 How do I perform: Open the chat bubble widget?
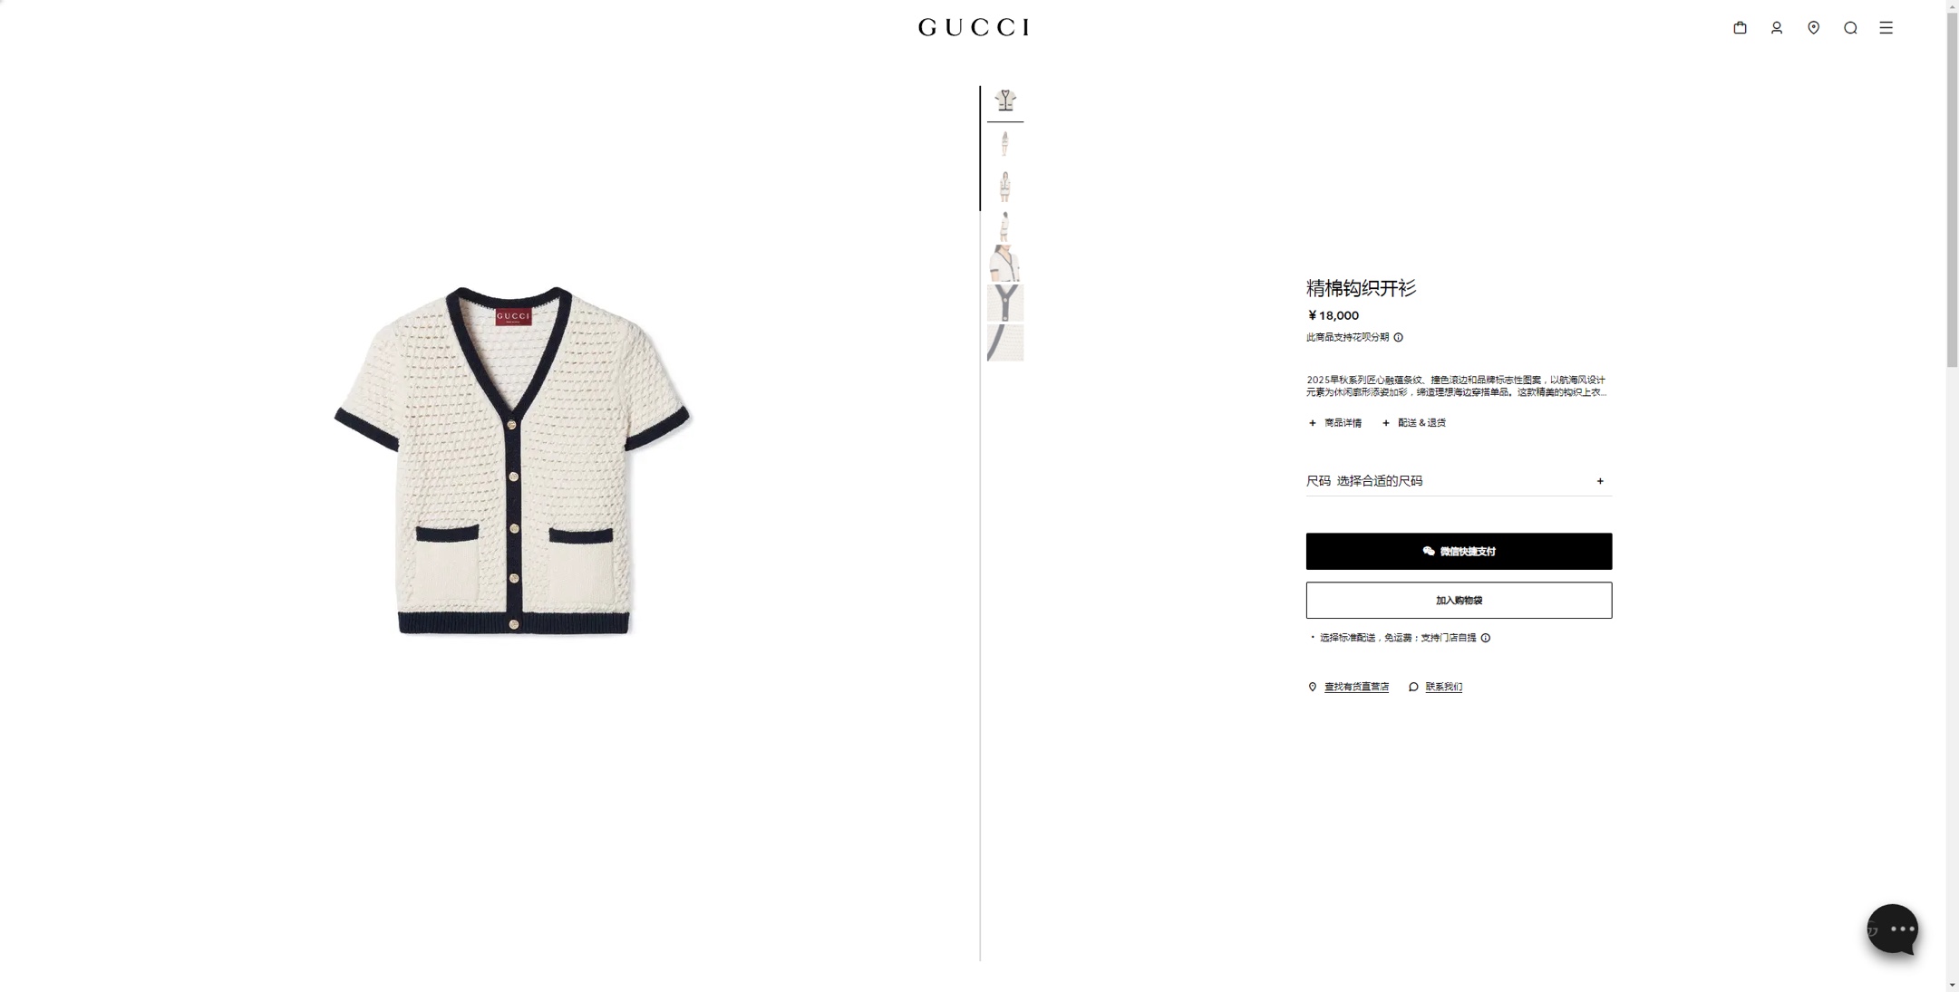pos(1893,929)
